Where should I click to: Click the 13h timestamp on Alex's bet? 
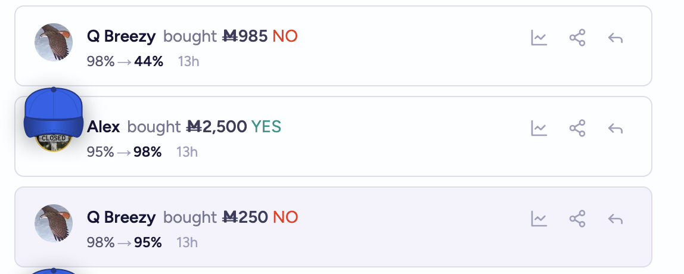coord(186,152)
